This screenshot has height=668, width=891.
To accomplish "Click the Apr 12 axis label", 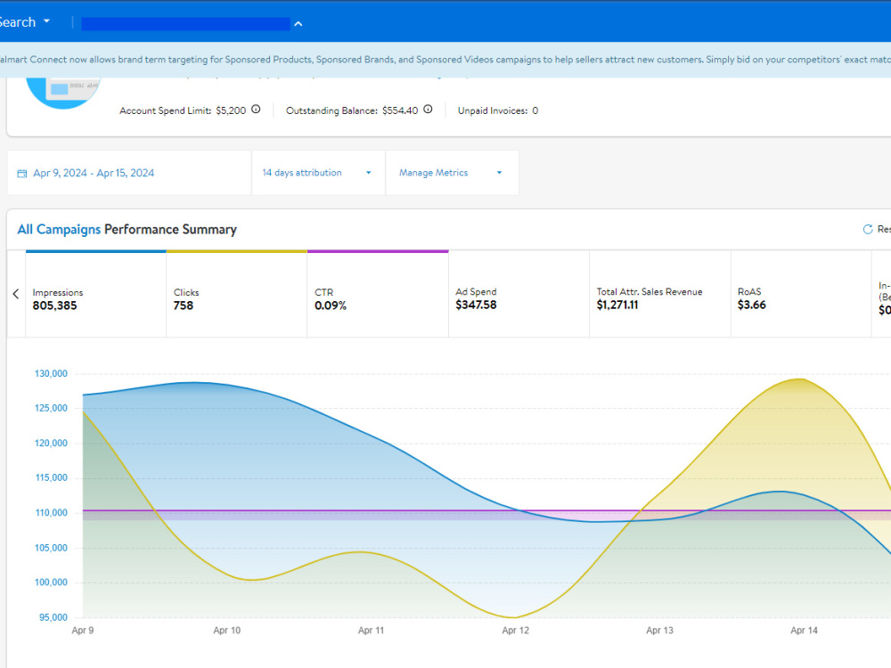I will pos(515,631).
